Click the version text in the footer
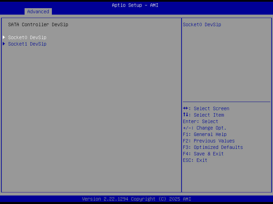Screen dimensions: 273x204 tap(136, 199)
